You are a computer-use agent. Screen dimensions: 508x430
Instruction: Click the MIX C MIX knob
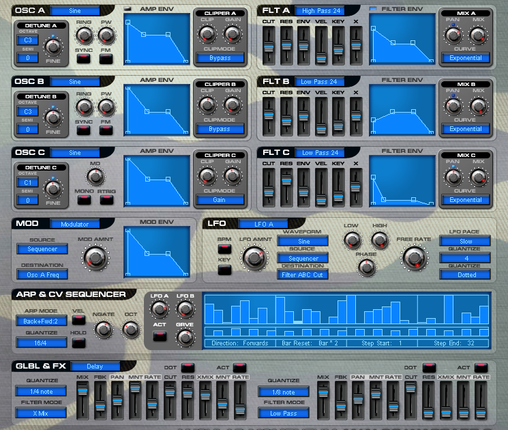[x=478, y=177]
